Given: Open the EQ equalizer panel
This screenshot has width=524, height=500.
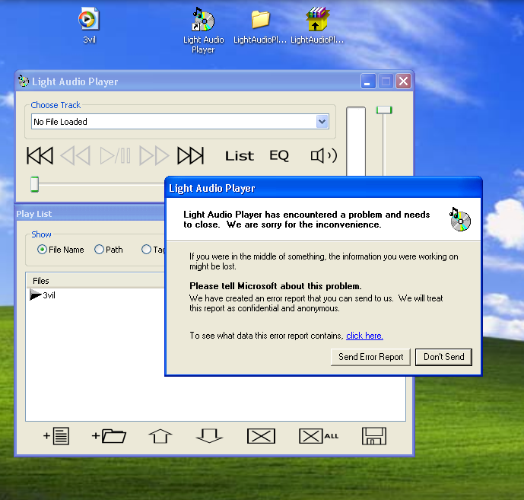Looking at the screenshot, I should 279,156.
